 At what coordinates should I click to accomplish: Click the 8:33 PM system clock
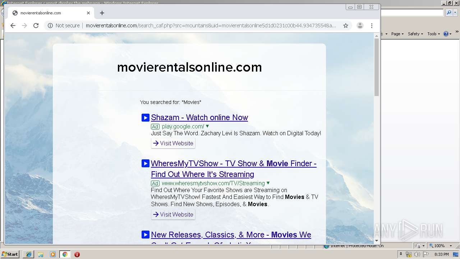click(x=441, y=254)
